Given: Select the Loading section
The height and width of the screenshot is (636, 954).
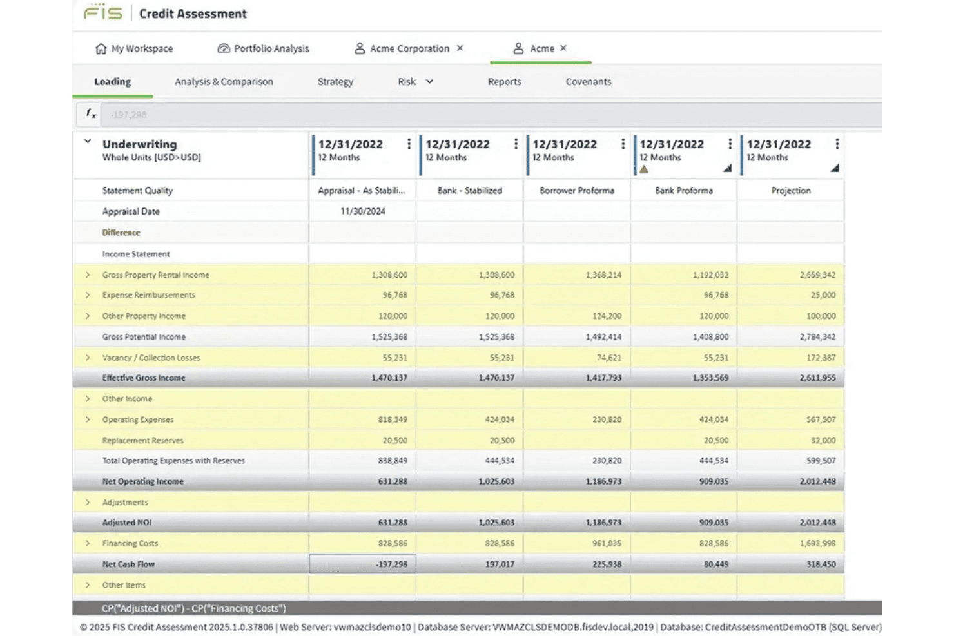Looking at the screenshot, I should (x=113, y=82).
